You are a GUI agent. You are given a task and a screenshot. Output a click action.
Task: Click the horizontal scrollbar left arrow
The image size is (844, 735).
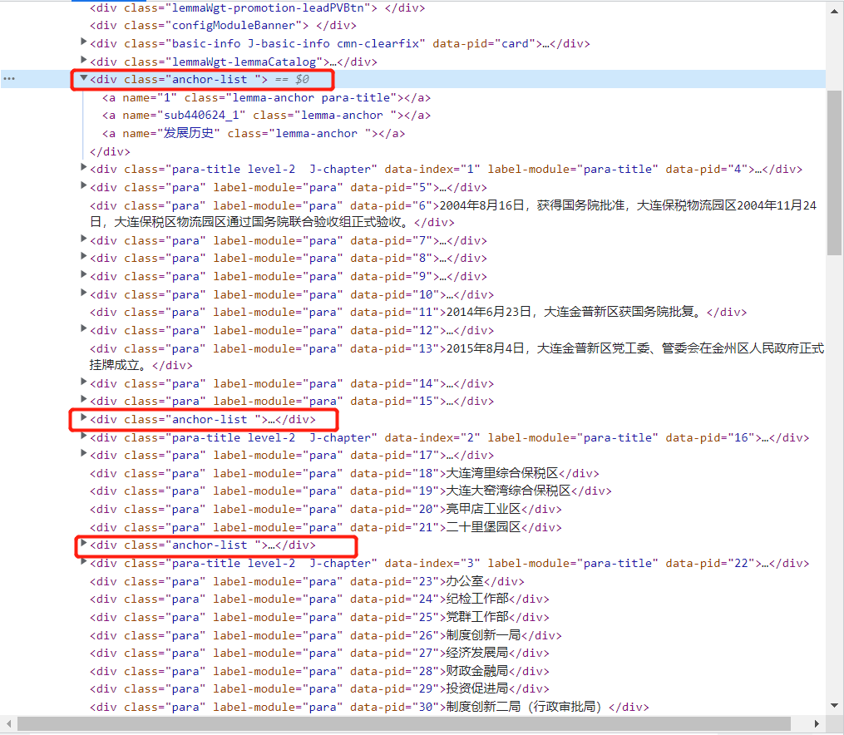click(x=8, y=723)
